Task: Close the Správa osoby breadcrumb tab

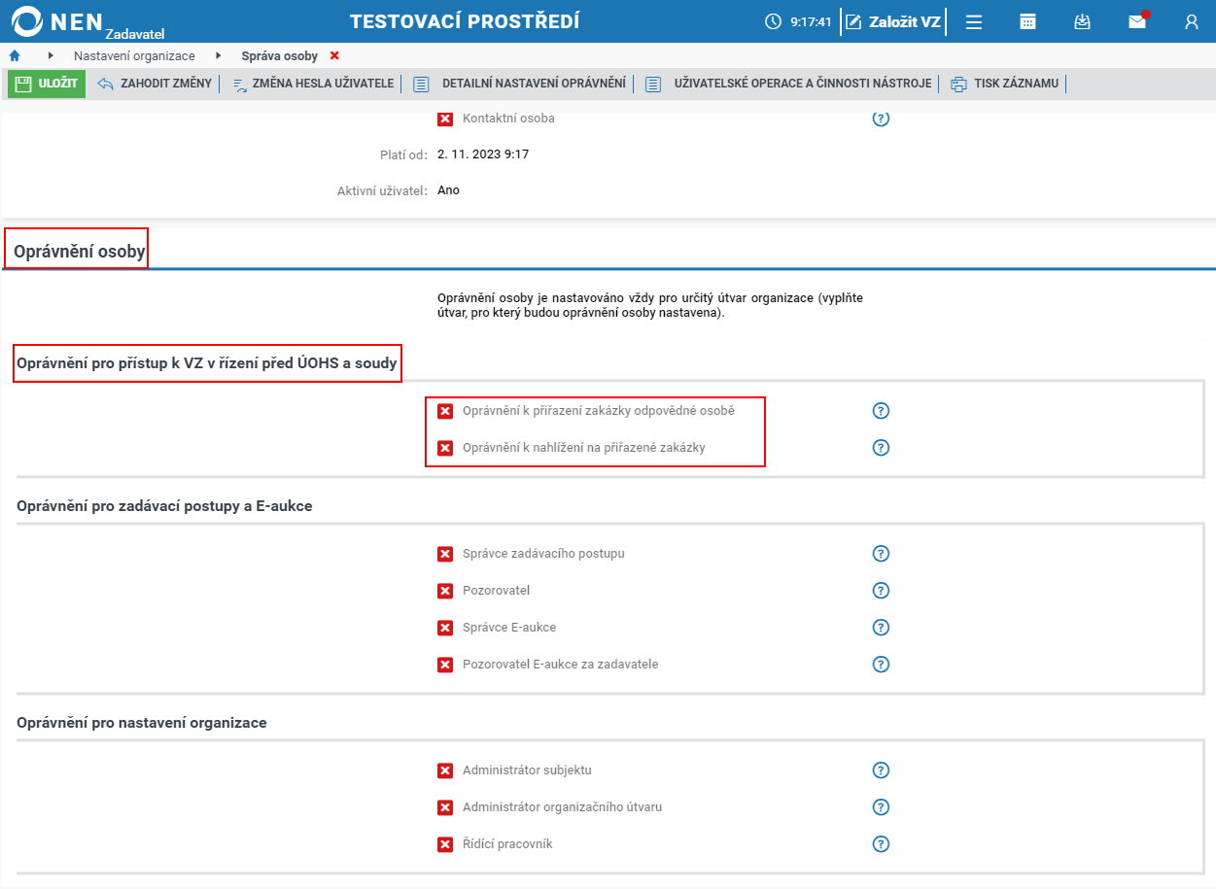Action: 334,55
